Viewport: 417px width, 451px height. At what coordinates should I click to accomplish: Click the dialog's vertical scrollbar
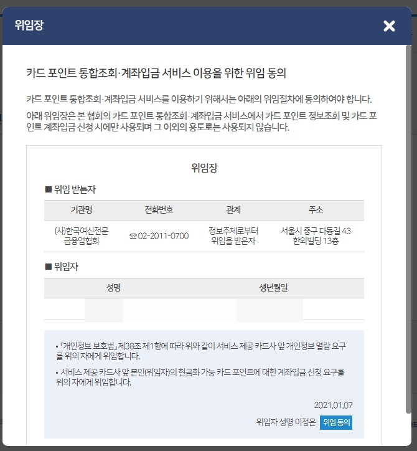(408, 229)
